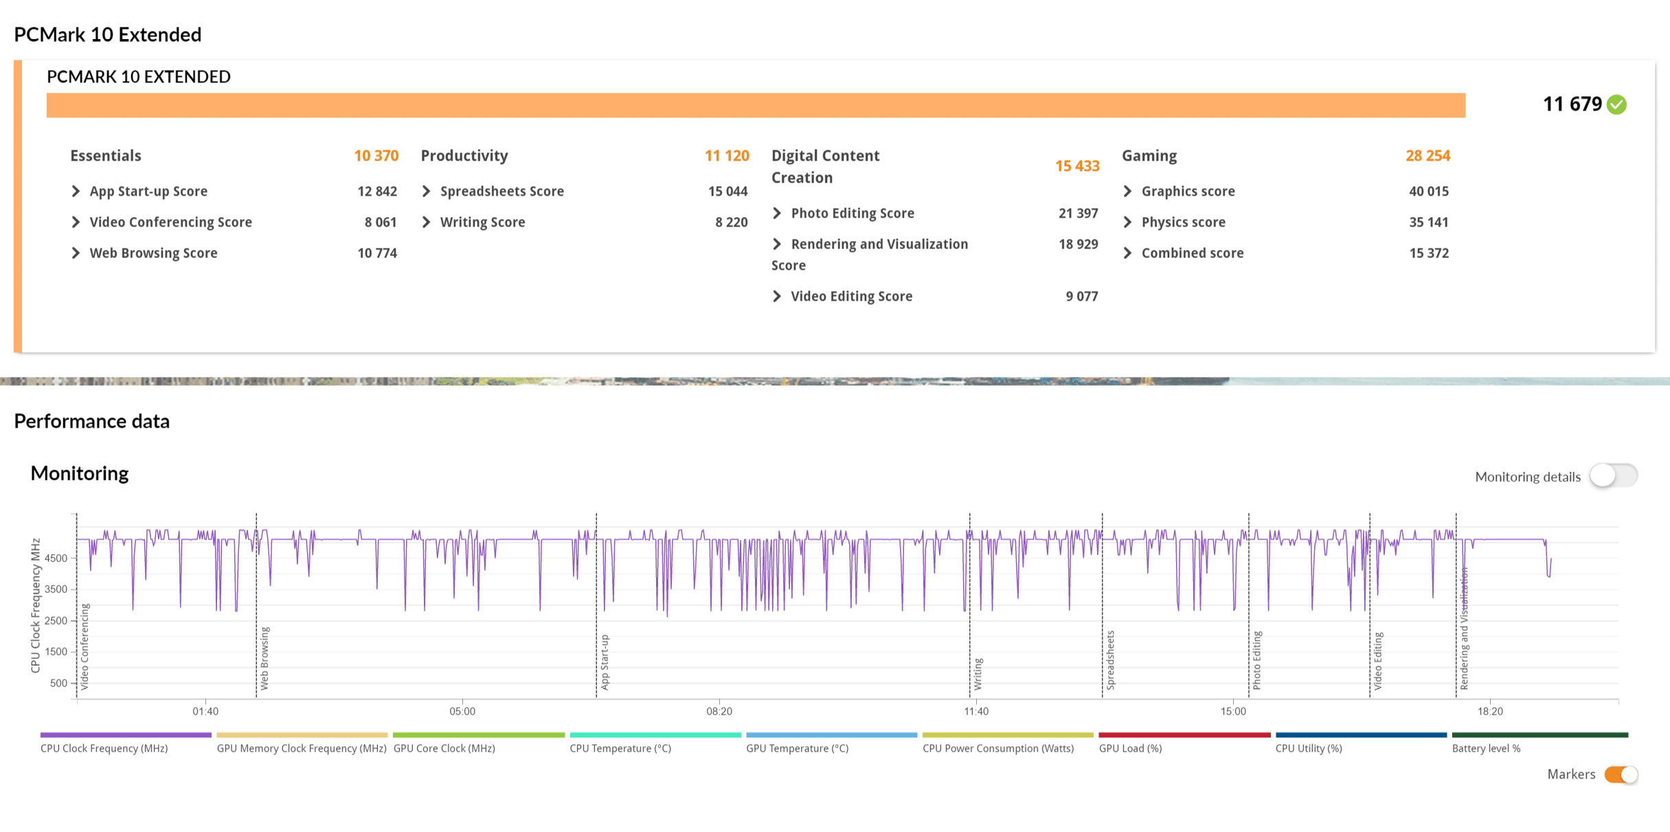Viewport: 1670px width, 832px height.
Task: Expand the Writing Score row
Action: pos(426,222)
